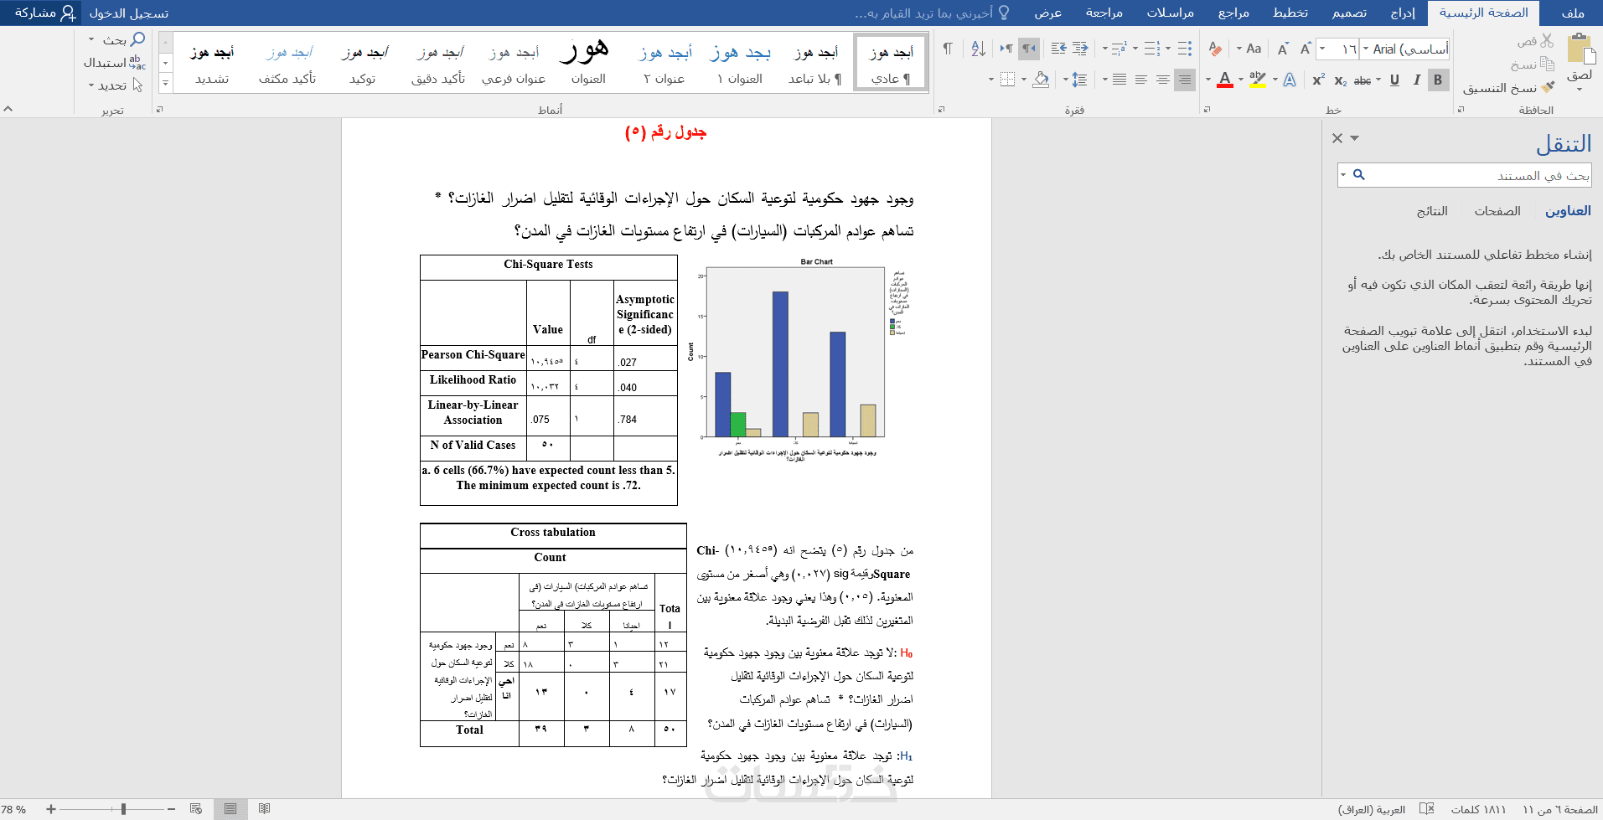Toggle Underline formatting
Viewport: 1603px width, 820px height.
[1394, 80]
